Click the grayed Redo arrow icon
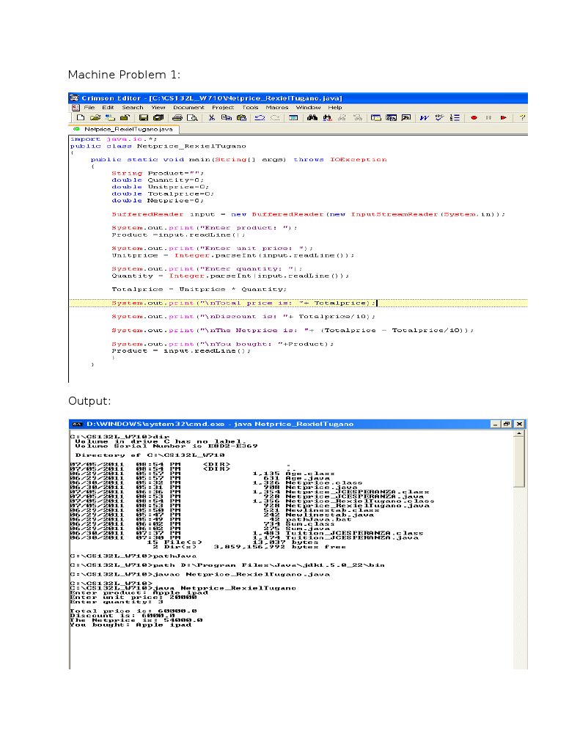This screenshot has height=750, width=580. [x=275, y=117]
